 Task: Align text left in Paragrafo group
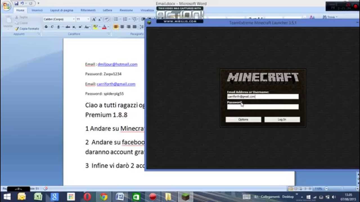[116, 27]
